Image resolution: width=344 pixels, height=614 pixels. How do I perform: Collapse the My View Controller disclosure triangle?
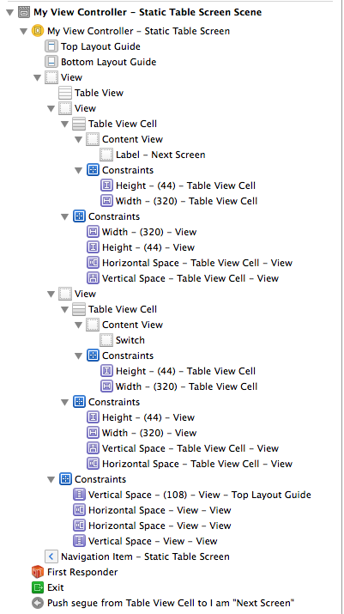(x=23, y=31)
